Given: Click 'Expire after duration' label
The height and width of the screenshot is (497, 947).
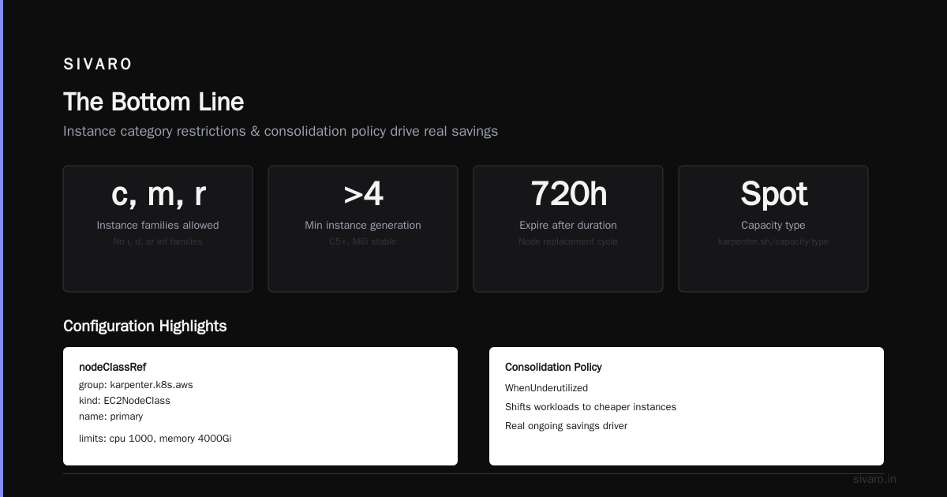Looking at the screenshot, I should click(568, 226).
